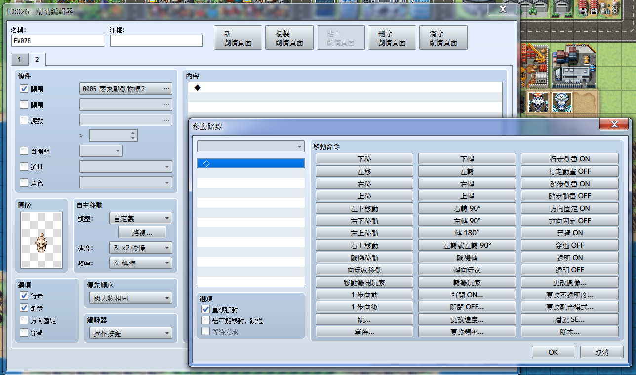This screenshot has height=375, width=636.
Task: Open switch selector 0005 要來點動物嗎?
Action: pos(125,89)
